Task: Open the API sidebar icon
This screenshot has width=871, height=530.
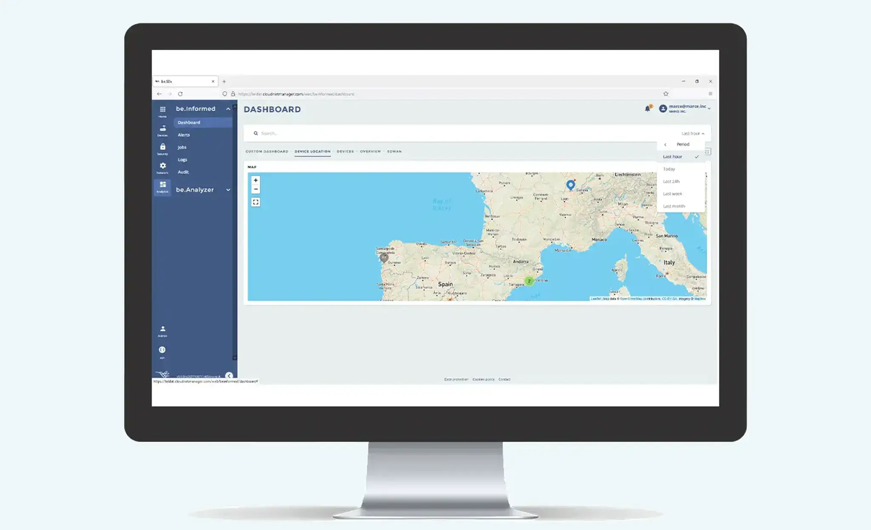Action: pyautogui.click(x=162, y=350)
